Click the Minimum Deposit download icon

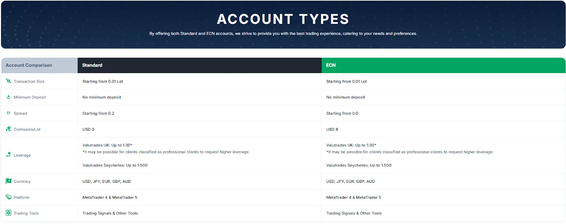point(8,97)
